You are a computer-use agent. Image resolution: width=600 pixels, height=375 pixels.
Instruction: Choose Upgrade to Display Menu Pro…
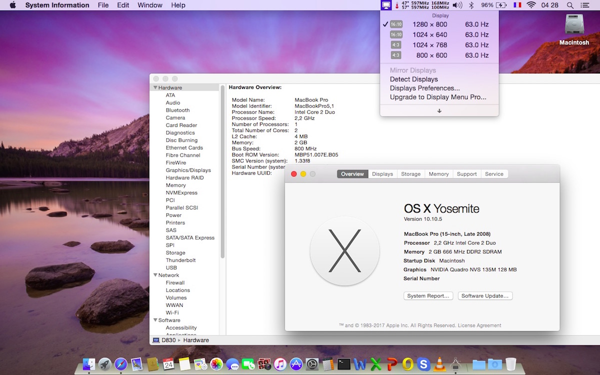(438, 97)
